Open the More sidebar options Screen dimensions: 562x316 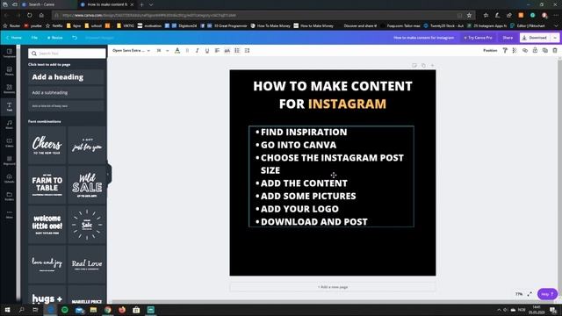(9, 214)
